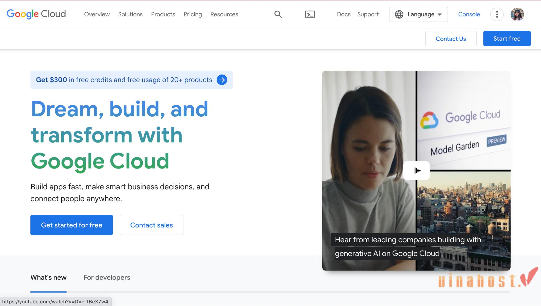541x306 pixels.
Task: Expand the Products navigation menu
Action: point(163,14)
